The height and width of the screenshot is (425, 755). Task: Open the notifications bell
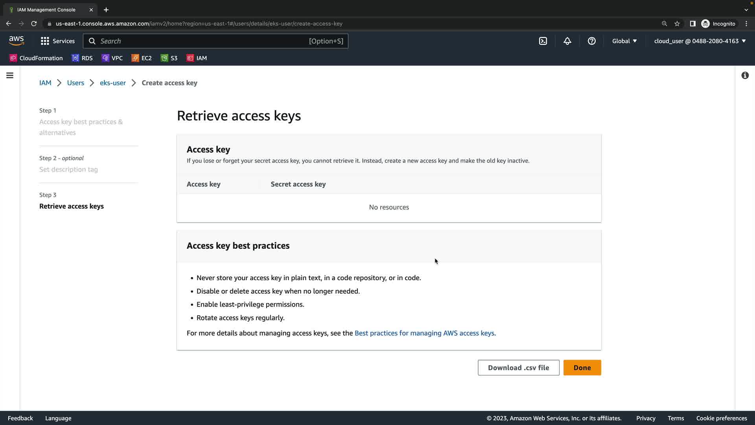tap(567, 41)
